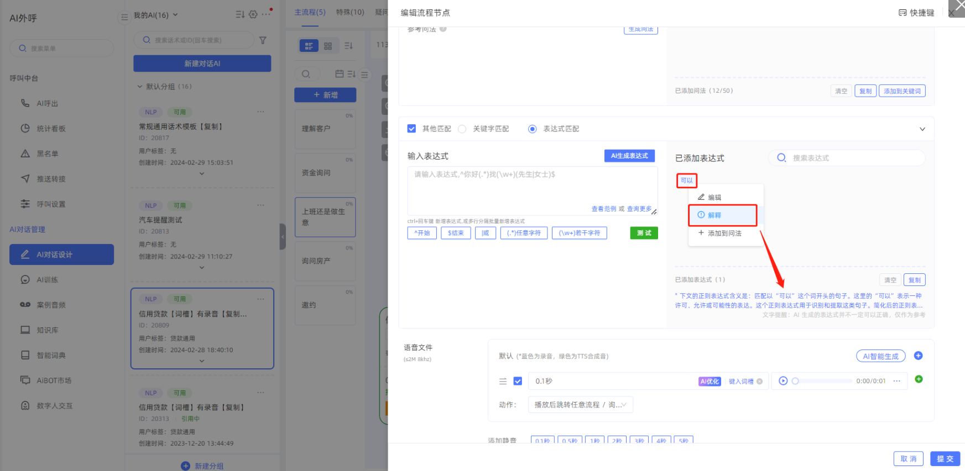The height and width of the screenshot is (471, 965).
Task: Click the green plus icon to add a voice row
Action: coord(919,379)
